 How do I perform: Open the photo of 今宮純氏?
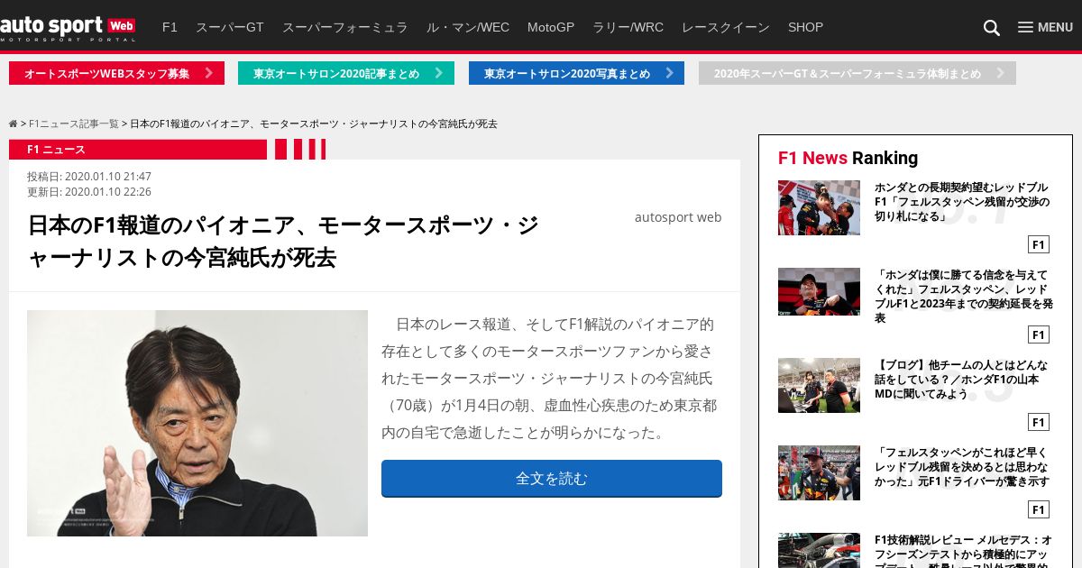point(197,423)
